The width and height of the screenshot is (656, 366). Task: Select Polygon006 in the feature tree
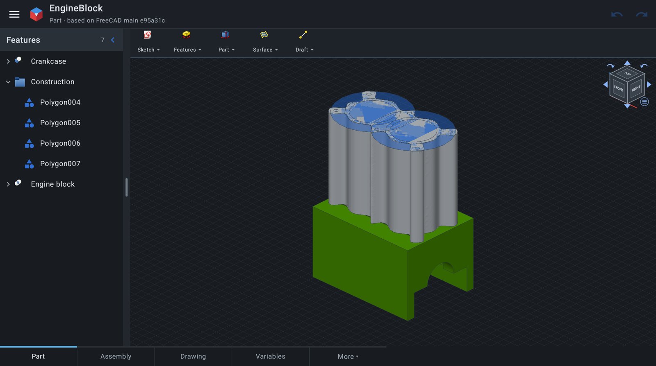[x=61, y=143]
